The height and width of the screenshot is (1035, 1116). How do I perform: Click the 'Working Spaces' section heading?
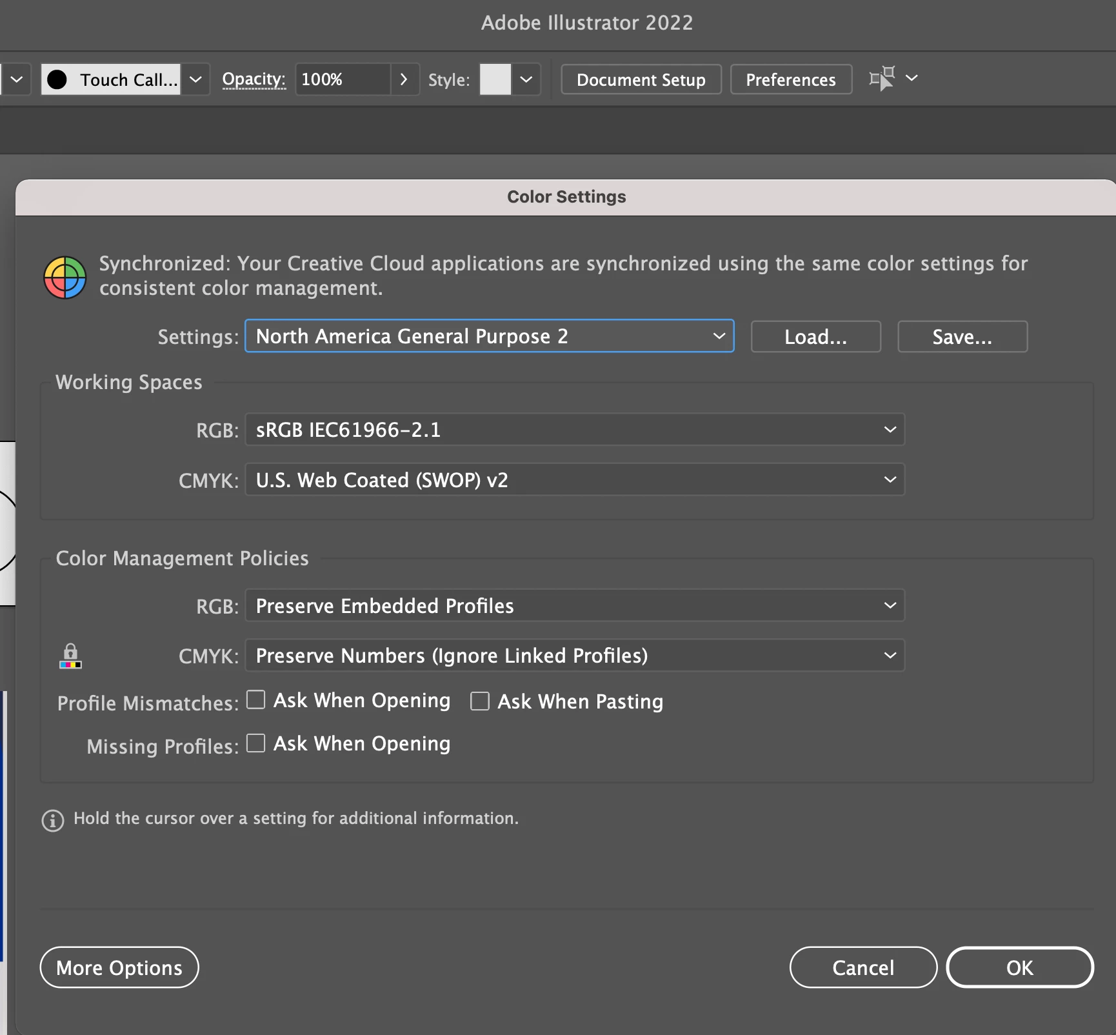[129, 382]
